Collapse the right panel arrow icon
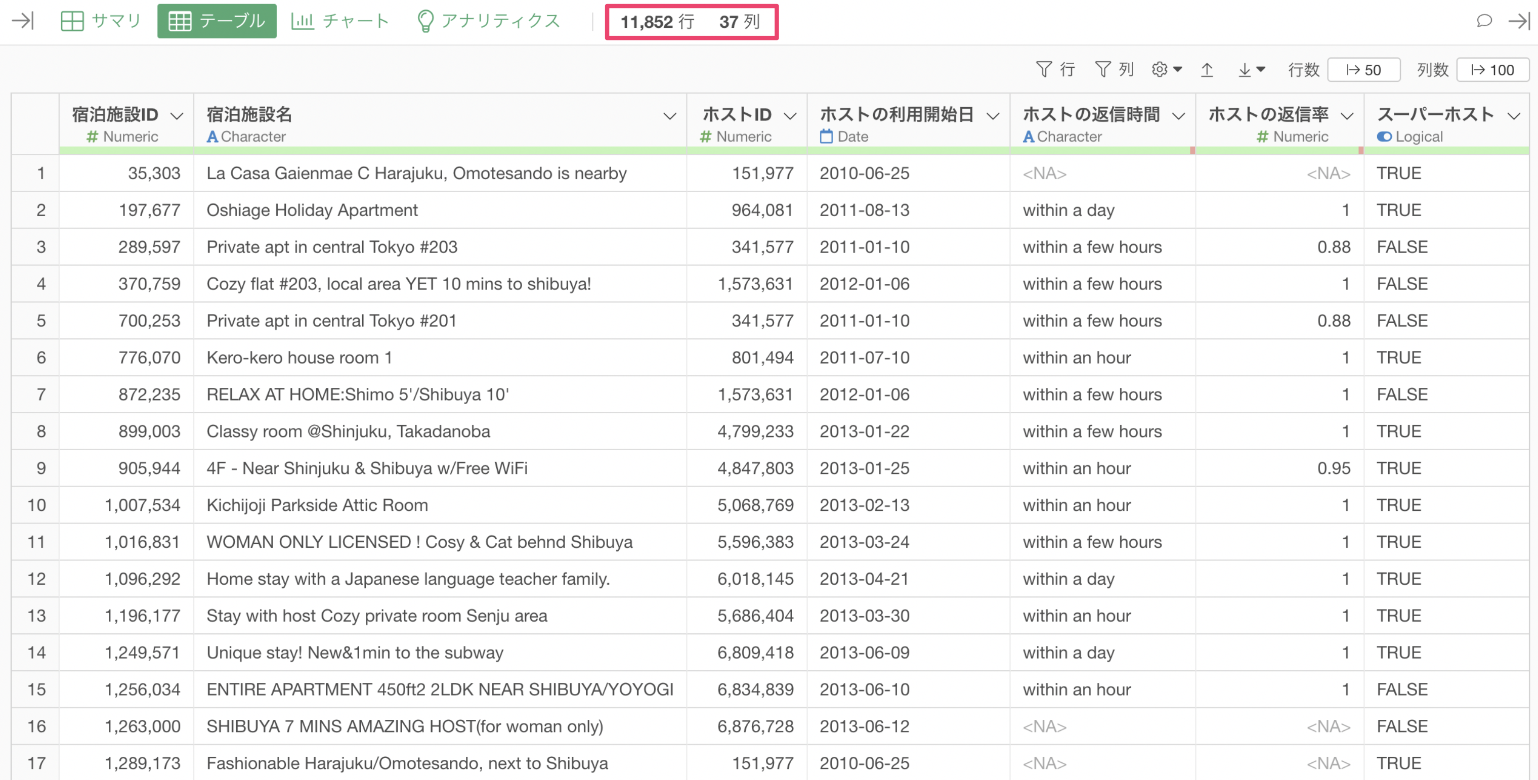1538x780 pixels. click(1519, 21)
